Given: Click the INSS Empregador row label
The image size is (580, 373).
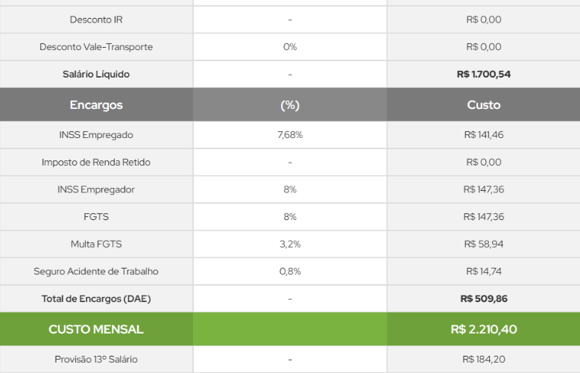Looking at the screenshot, I should (96, 189).
